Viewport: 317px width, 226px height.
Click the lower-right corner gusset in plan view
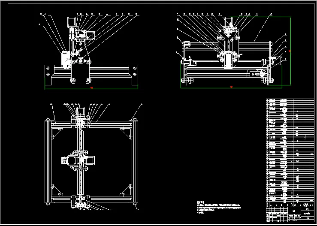coord(126,190)
